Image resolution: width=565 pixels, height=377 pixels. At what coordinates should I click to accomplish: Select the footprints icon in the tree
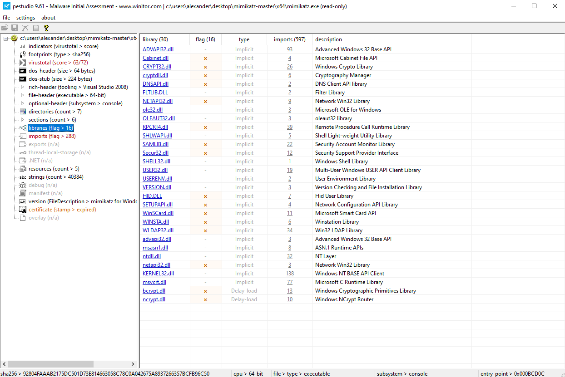click(x=23, y=54)
